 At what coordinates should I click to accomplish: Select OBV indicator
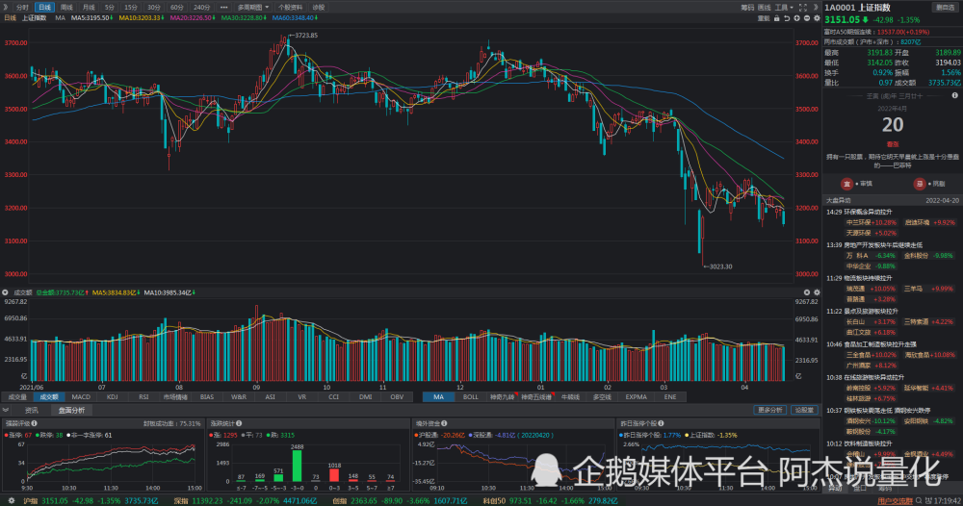(397, 397)
